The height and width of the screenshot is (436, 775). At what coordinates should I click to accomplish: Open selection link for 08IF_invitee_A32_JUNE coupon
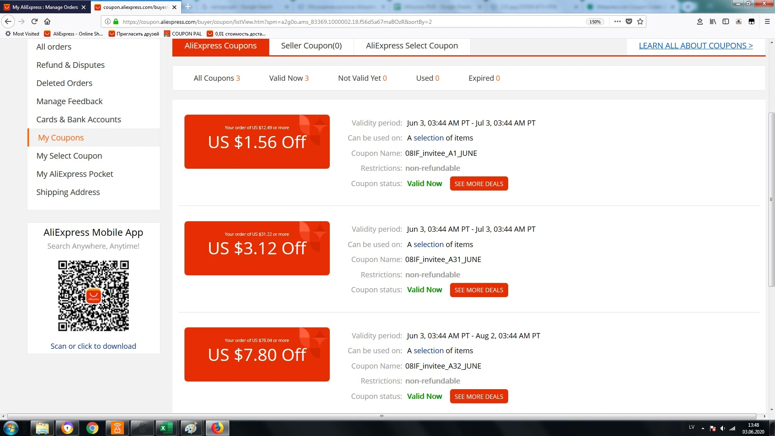(x=429, y=351)
